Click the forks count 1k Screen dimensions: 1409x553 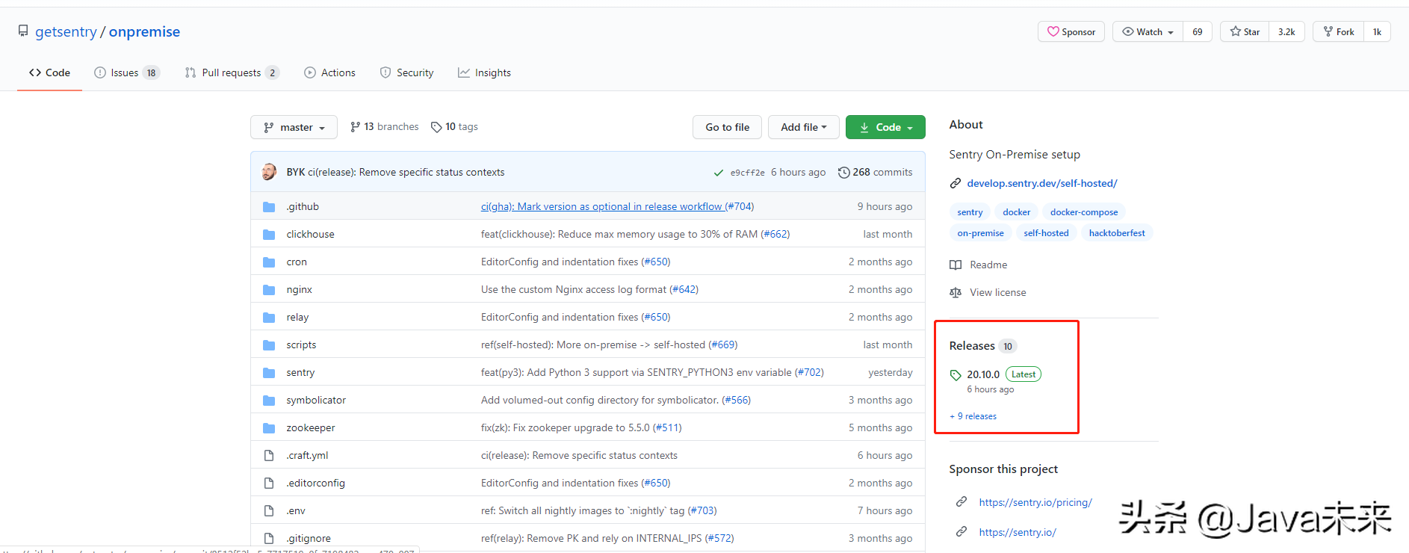[1377, 31]
